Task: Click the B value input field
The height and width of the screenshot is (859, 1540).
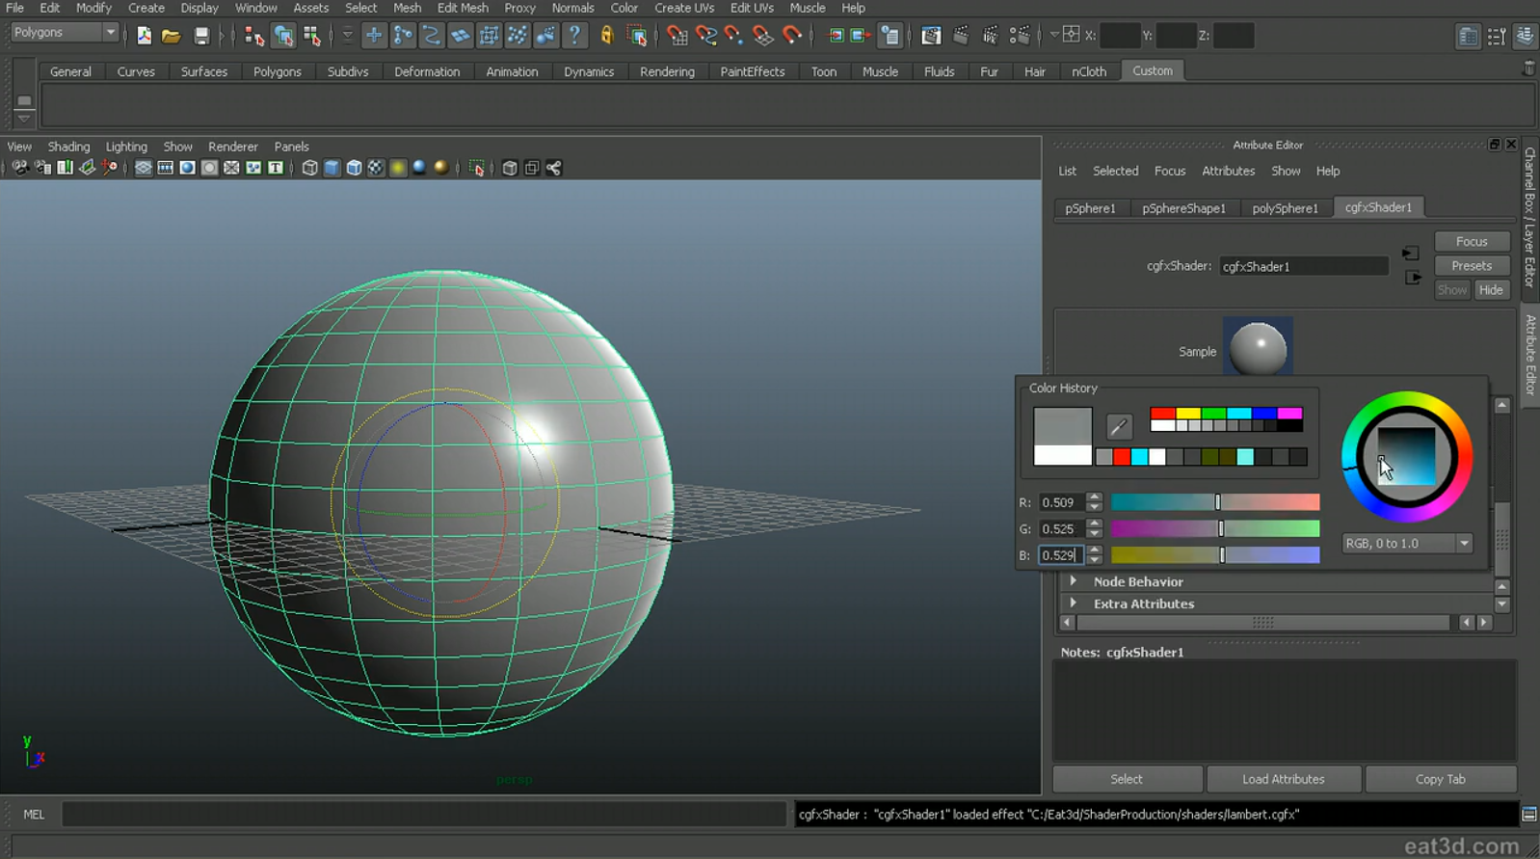Action: 1060,555
